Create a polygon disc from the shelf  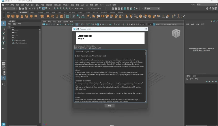[36, 16]
